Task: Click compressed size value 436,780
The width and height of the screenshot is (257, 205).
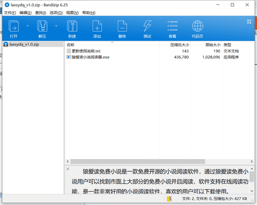Action: coord(181,57)
